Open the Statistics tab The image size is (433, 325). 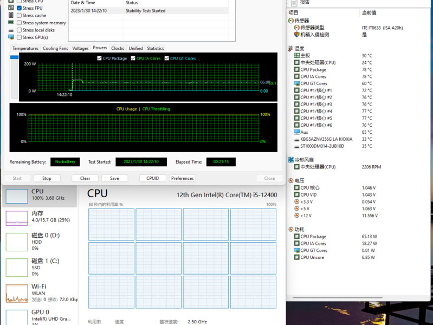tap(156, 48)
